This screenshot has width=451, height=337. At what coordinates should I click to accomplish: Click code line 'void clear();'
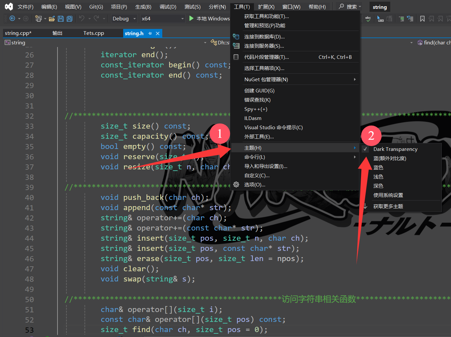(x=130, y=269)
